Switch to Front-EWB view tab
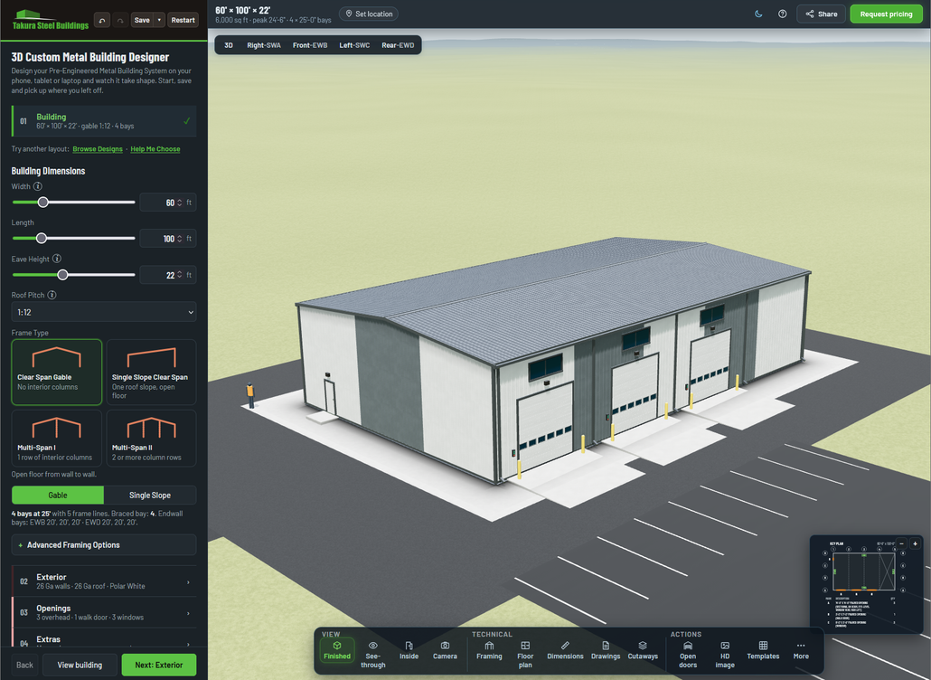931x680 pixels. 310,45
